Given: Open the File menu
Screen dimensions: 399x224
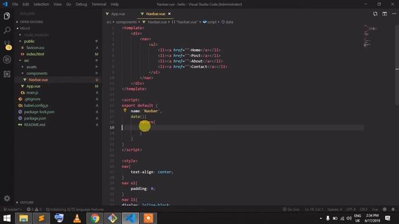Looking at the screenshot, I should pyautogui.click(x=15, y=4).
